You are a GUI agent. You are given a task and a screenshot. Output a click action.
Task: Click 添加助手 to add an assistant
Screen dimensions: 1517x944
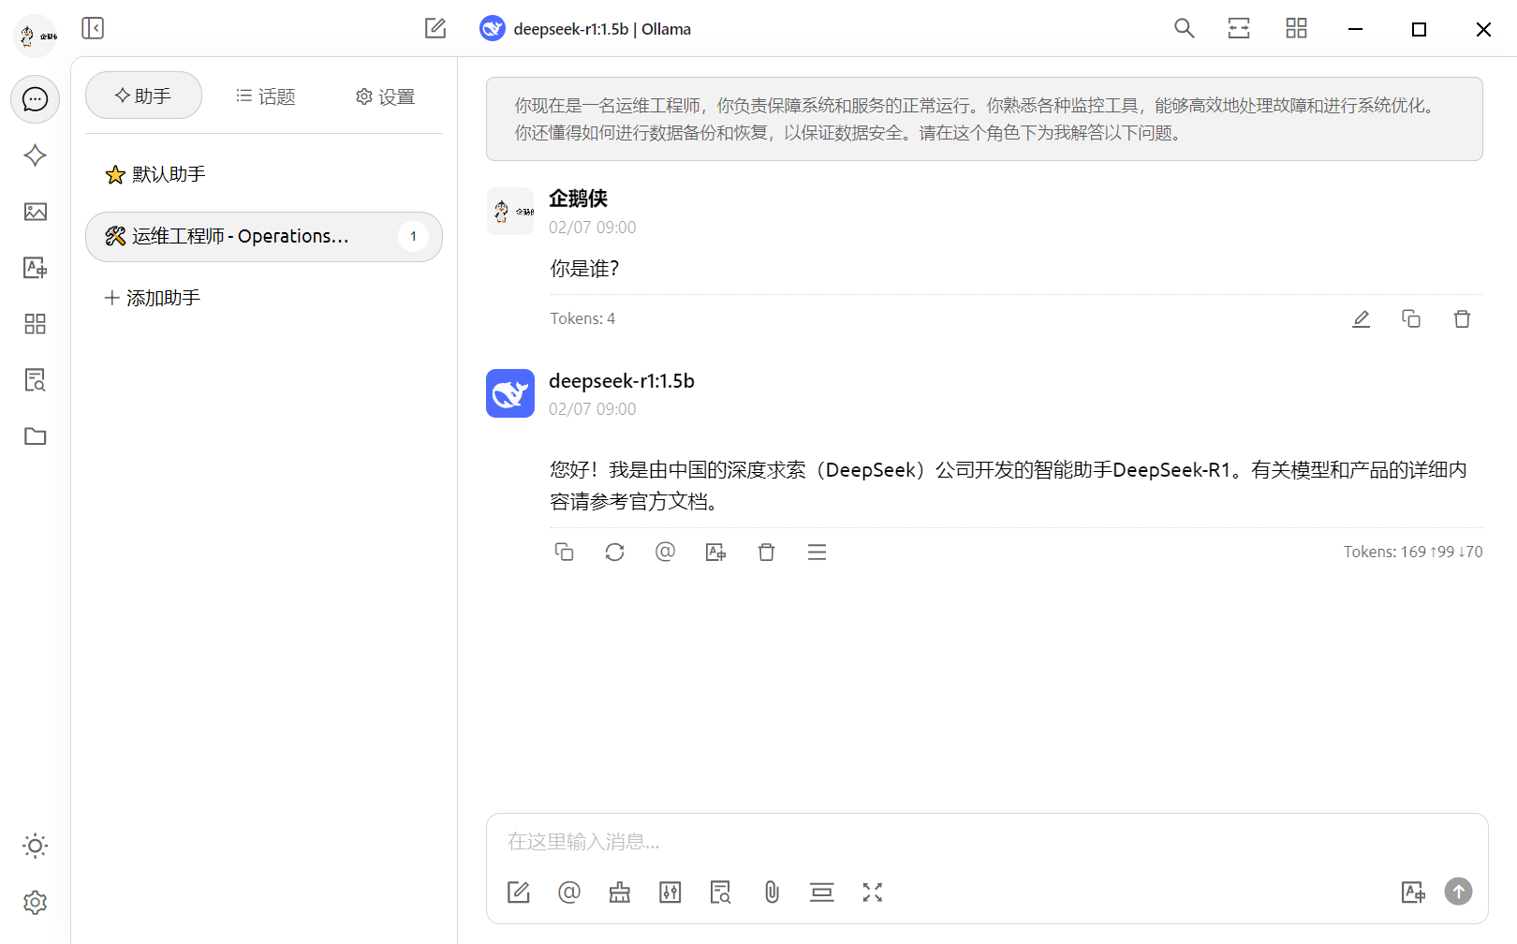tap(152, 298)
